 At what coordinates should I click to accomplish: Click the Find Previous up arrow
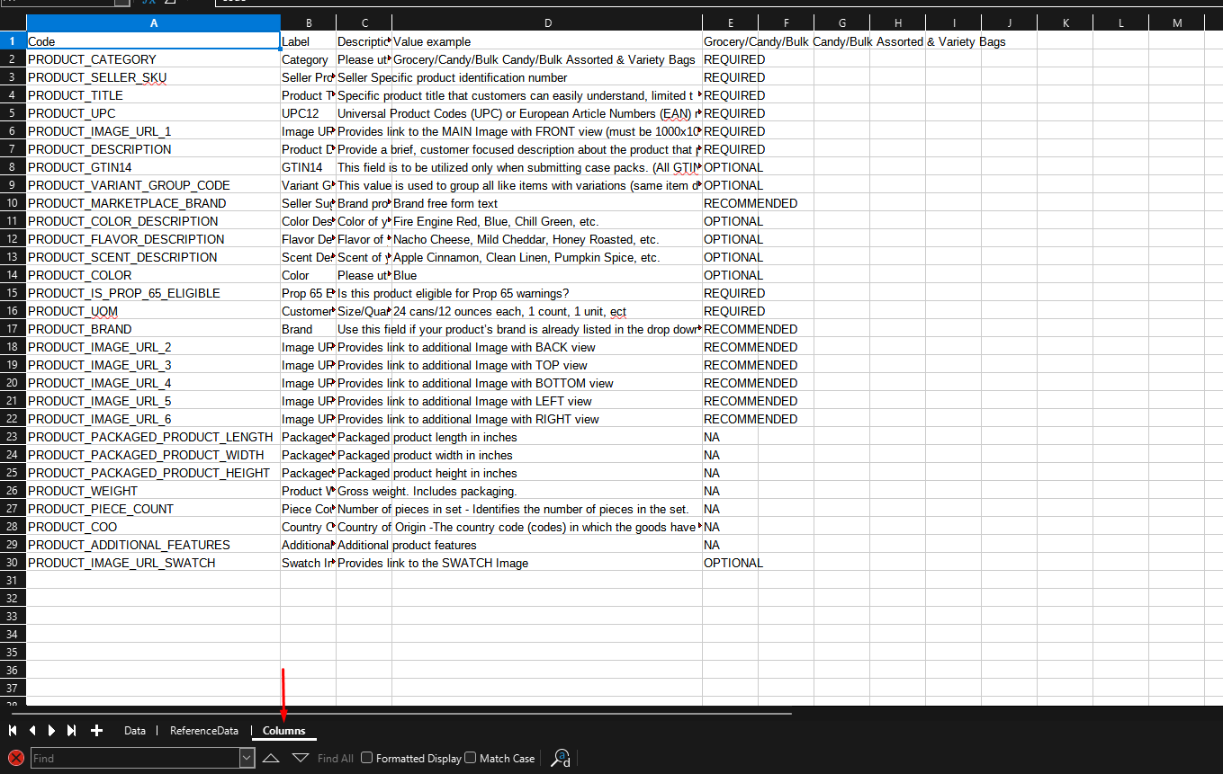[x=271, y=758]
